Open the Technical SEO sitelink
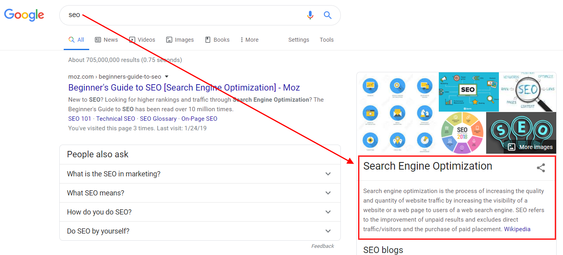The height and width of the screenshot is (255, 563). (x=115, y=119)
